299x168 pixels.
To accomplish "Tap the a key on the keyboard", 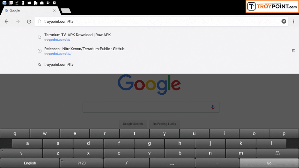I will 28,143.
